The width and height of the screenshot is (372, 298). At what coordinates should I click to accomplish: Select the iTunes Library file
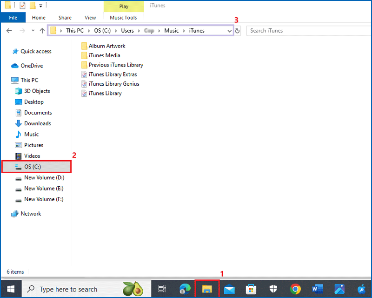click(101, 94)
